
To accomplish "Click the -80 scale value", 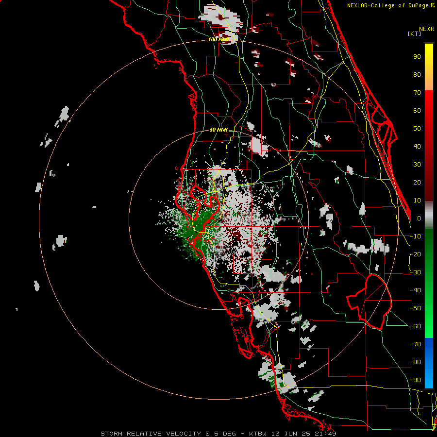I will pyautogui.click(x=415, y=362).
